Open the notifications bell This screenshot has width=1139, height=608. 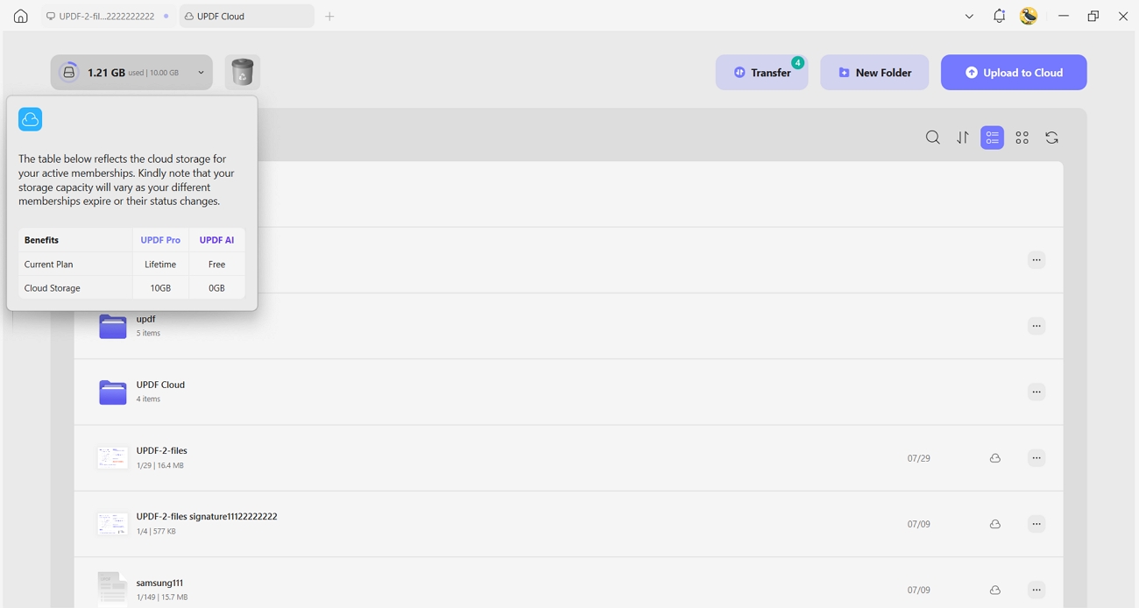click(x=999, y=16)
